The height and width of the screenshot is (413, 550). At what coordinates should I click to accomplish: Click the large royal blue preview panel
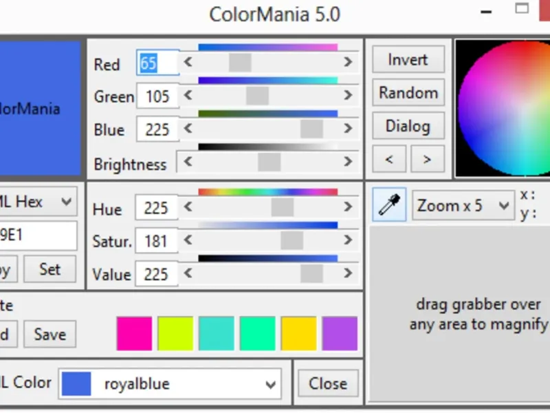(x=40, y=108)
